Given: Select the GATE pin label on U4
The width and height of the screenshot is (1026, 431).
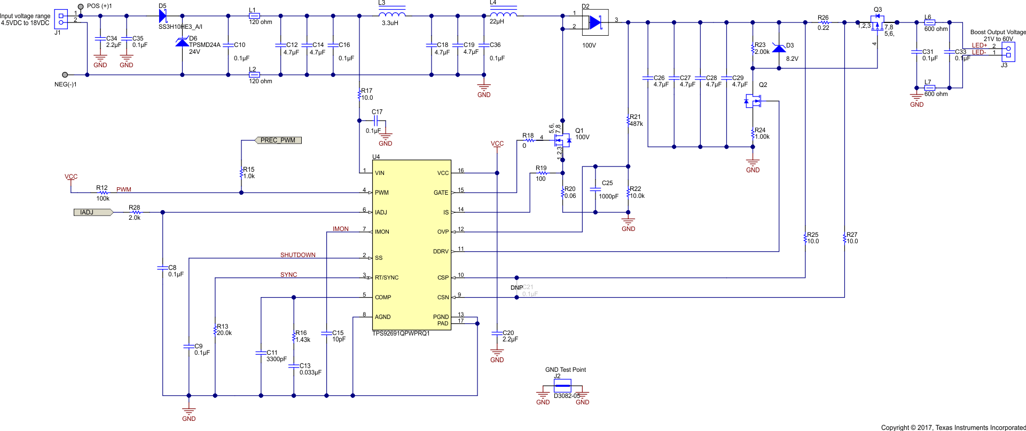Looking at the screenshot, I should click(441, 193).
